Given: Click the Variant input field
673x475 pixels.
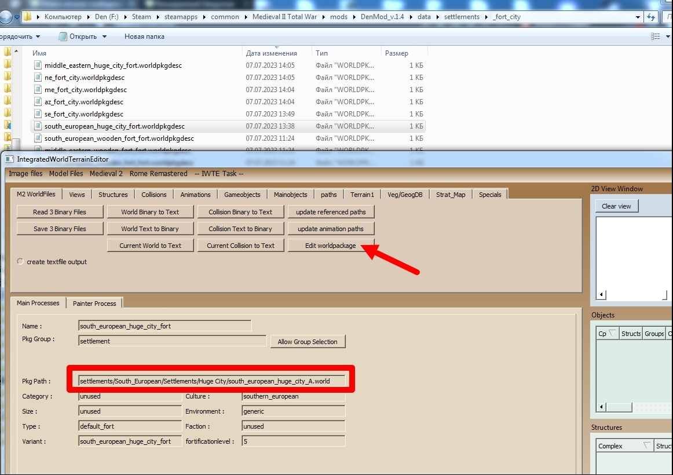Looking at the screenshot, I should point(130,441).
